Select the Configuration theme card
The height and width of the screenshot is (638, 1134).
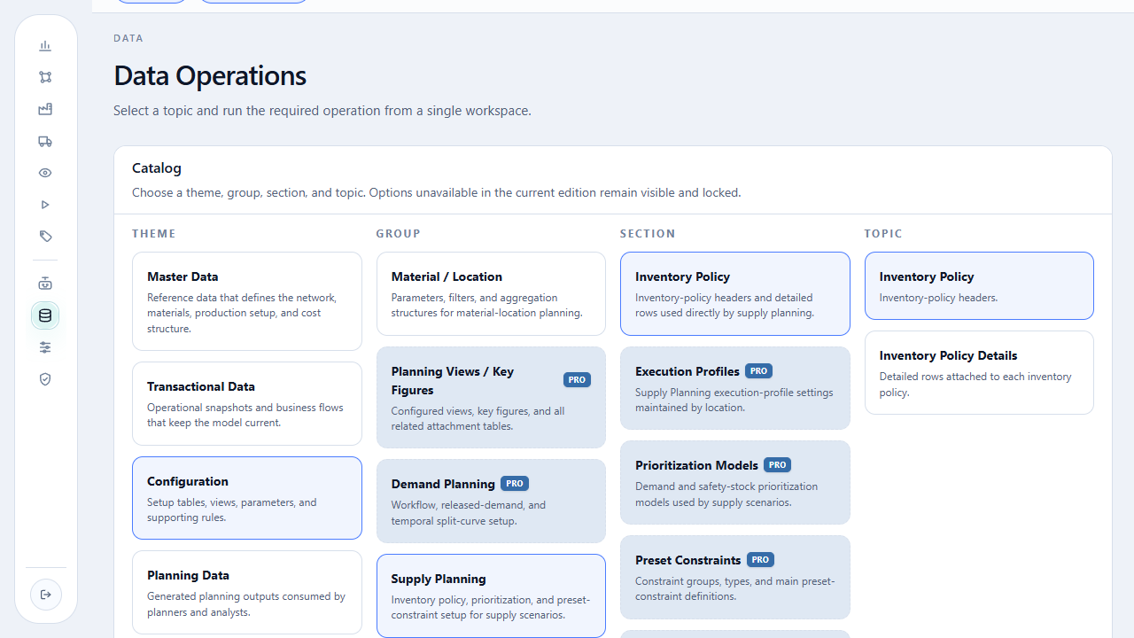[247, 498]
